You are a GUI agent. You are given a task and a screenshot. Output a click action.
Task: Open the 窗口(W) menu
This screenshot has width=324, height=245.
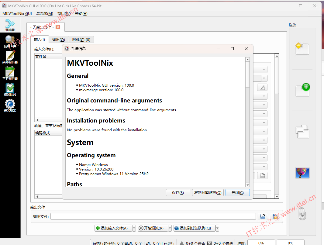tap(64, 14)
